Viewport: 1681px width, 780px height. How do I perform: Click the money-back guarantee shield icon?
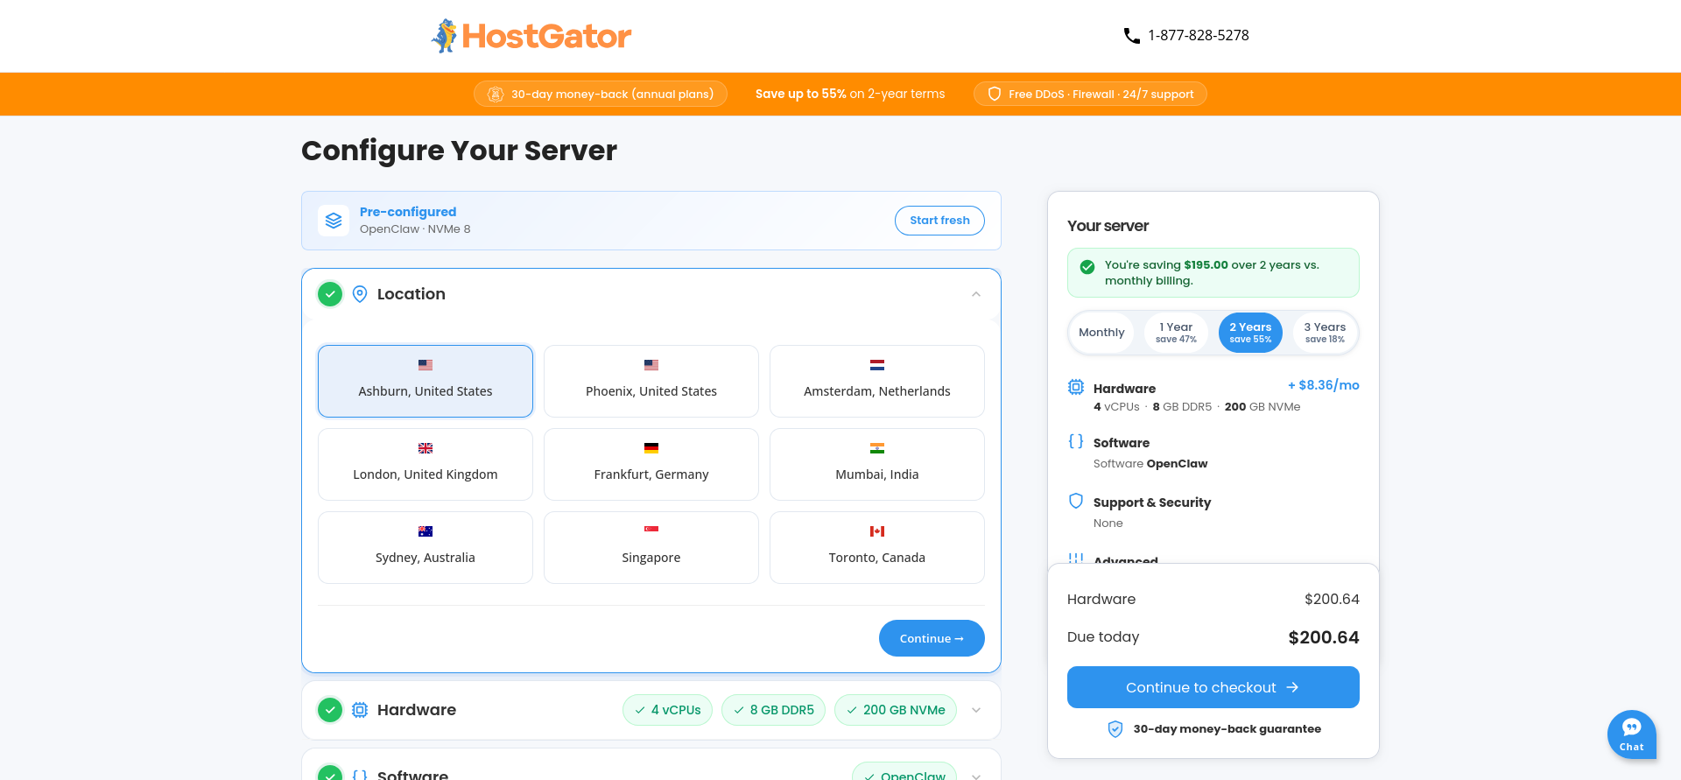coord(1115,729)
